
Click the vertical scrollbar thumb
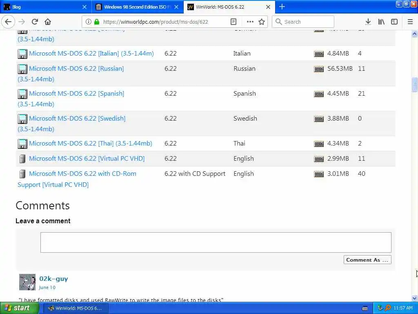click(414, 85)
